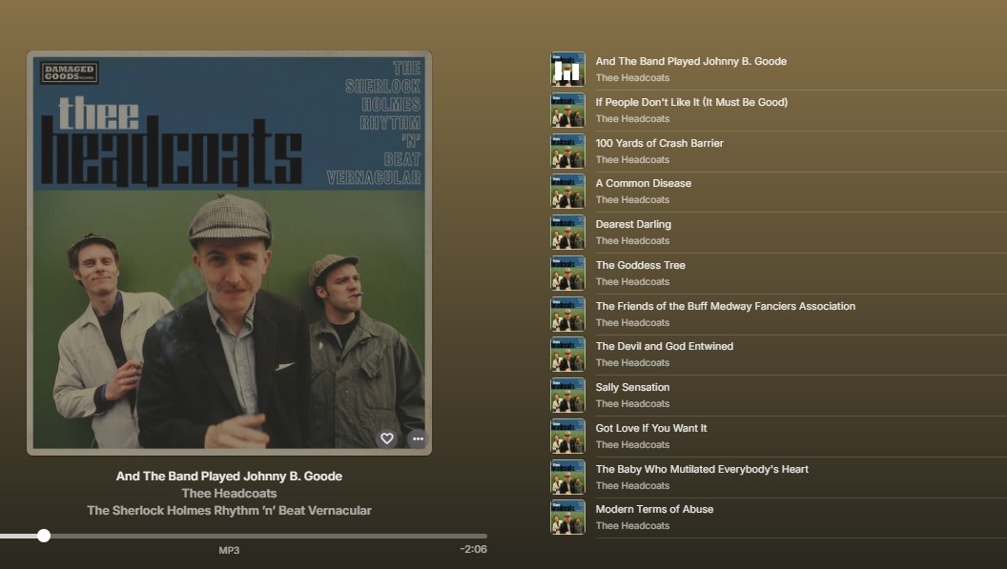Play The Friends of the Buff Medway Fanciers Association
This screenshot has height=569, width=1007.
725,306
